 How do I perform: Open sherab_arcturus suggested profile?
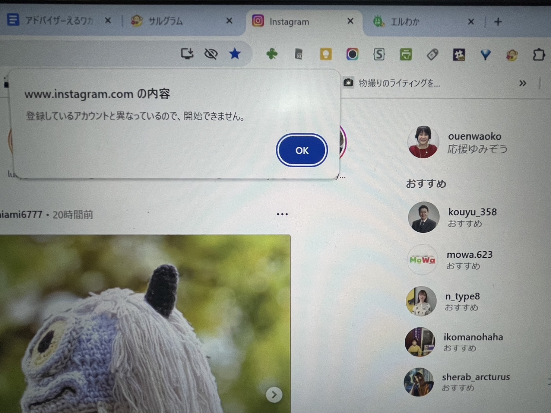[x=476, y=377]
